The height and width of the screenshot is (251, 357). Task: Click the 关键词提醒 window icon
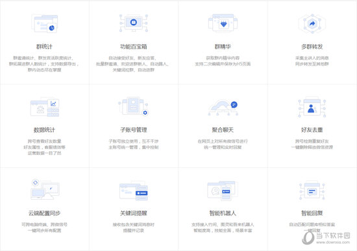pos(134,191)
